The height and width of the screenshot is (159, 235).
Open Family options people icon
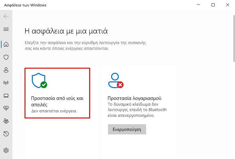[x=6, y=121]
